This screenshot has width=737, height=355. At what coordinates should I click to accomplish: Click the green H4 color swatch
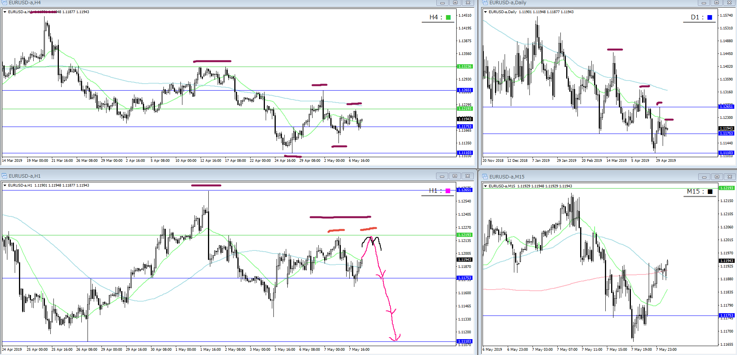448,17
